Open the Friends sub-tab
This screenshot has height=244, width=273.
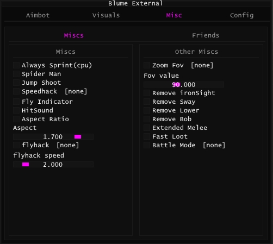[x=206, y=35]
